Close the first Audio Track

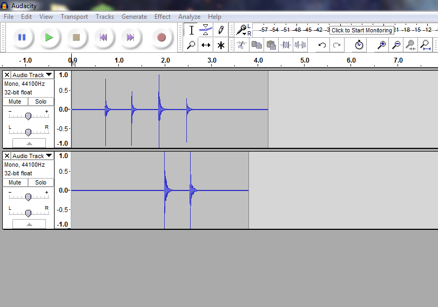pyautogui.click(x=7, y=75)
